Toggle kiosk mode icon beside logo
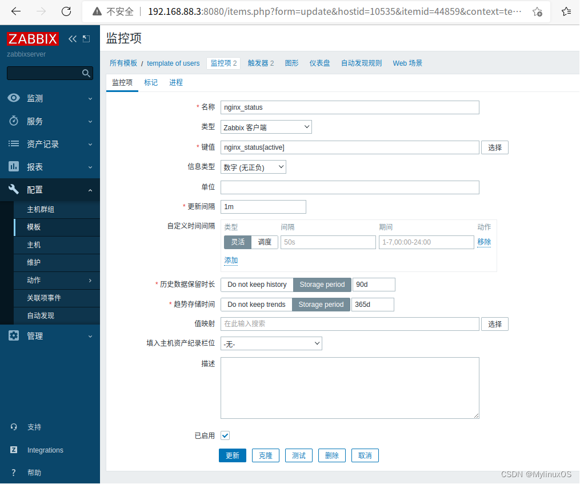 pyautogui.click(x=86, y=39)
